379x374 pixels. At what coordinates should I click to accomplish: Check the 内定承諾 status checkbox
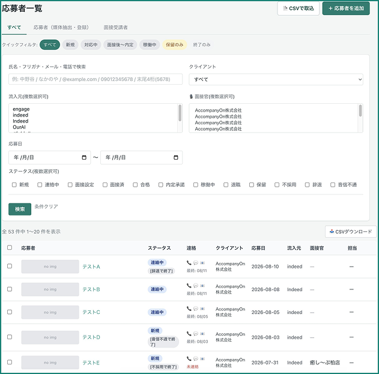coord(161,185)
